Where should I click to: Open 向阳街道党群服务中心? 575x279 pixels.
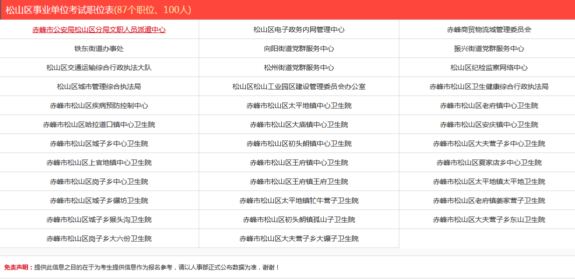(x=299, y=49)
